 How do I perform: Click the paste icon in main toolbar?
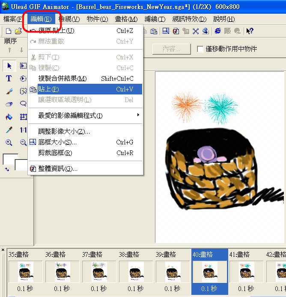tap(154, 31)
